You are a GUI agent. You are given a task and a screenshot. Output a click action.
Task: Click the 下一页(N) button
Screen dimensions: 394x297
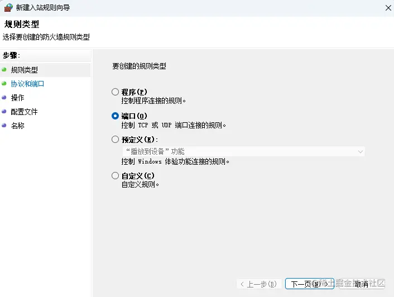tap(310, 284)
